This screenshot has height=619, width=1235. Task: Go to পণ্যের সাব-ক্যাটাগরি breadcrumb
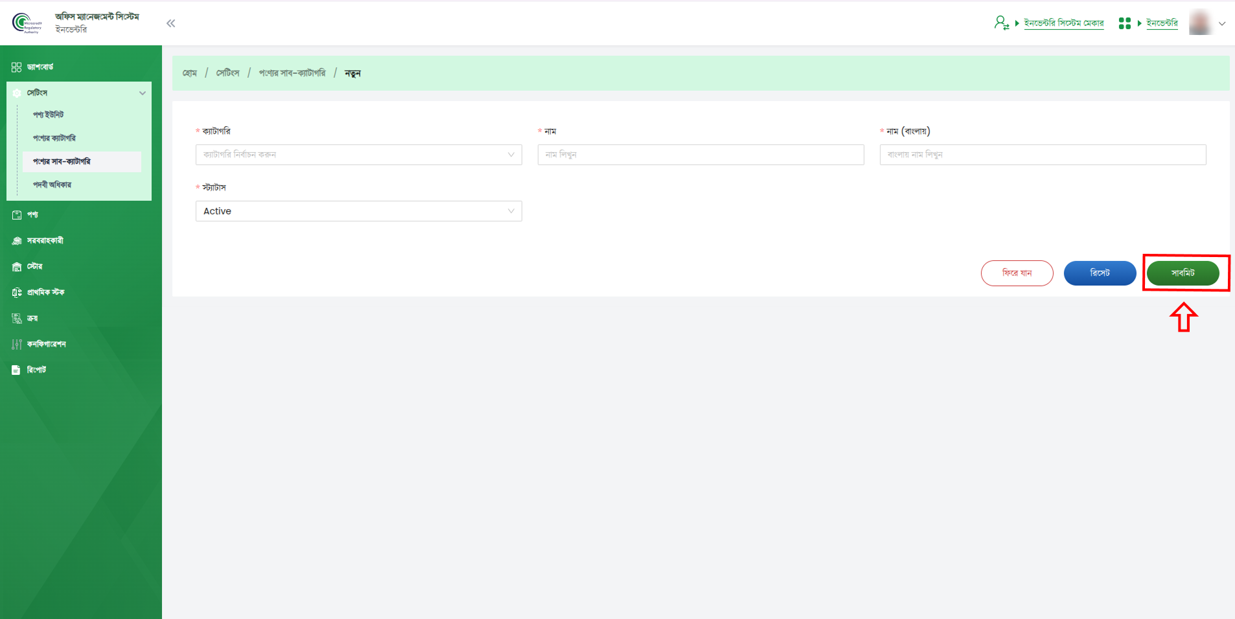coord(292,73)
